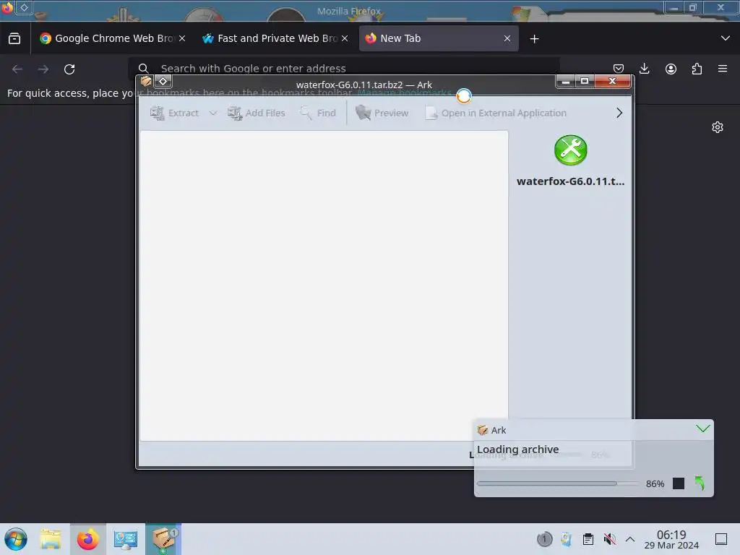Open the Pocket save icon

pyautogui.click(x=619, y=69)
